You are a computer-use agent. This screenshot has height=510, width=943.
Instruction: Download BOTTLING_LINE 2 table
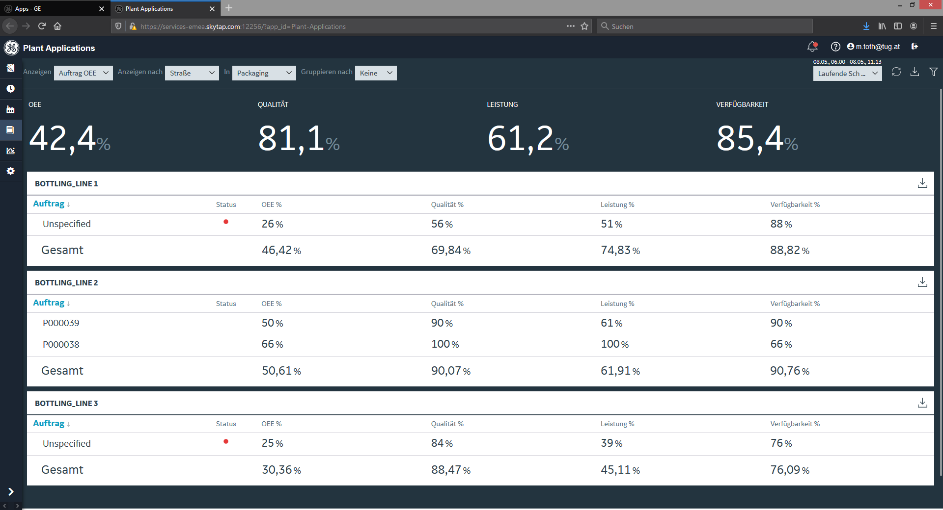[x=922, y=282]
